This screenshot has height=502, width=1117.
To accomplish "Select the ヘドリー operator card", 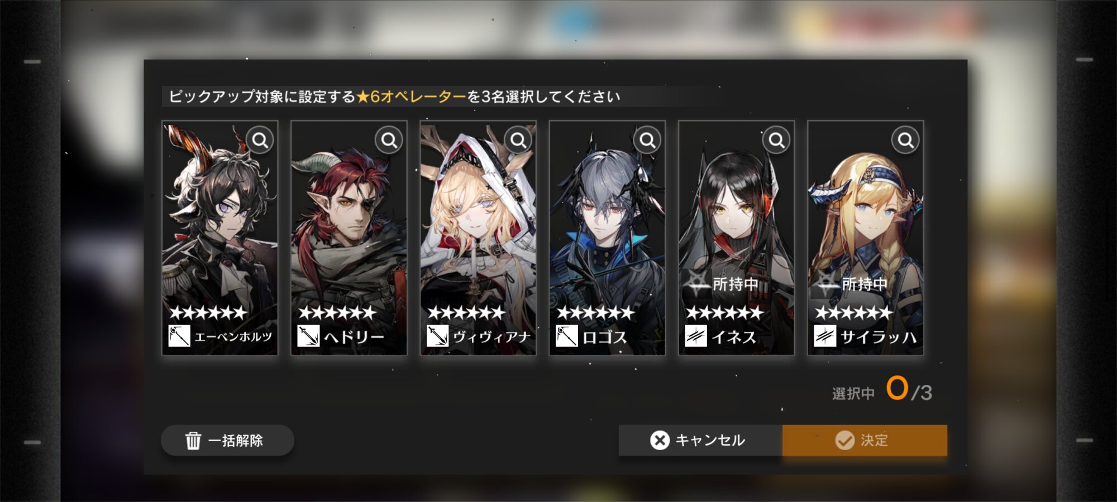I will click(349, 238).
